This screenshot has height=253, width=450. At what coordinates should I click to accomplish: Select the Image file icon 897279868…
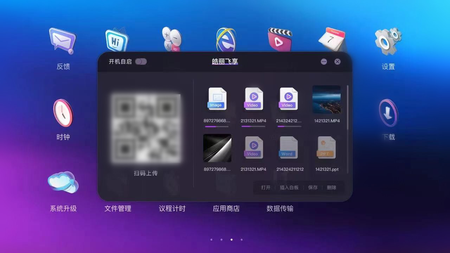pyautogui.click(x=217, y=99)
